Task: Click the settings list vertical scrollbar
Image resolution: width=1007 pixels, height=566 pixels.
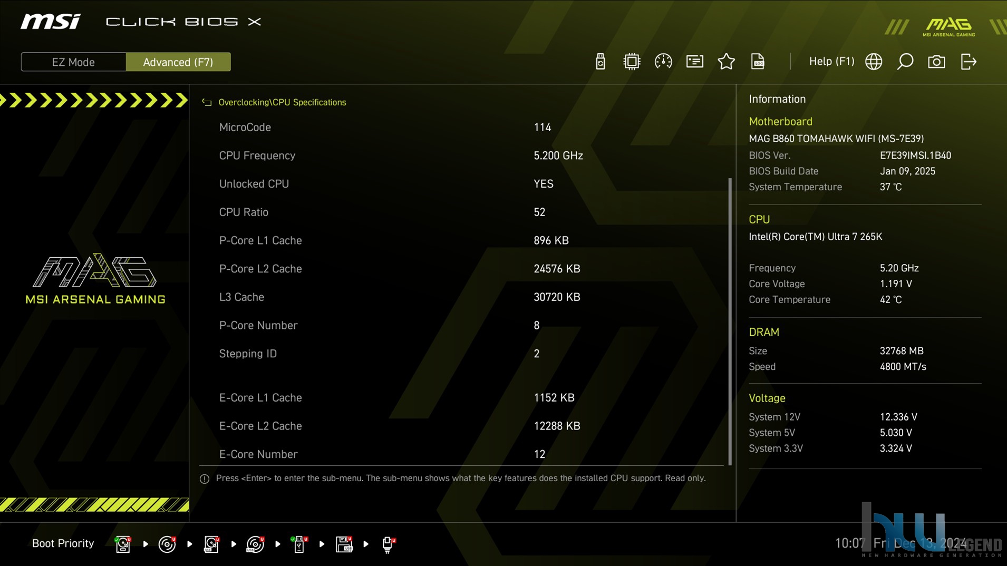Action: click(730, 321)
